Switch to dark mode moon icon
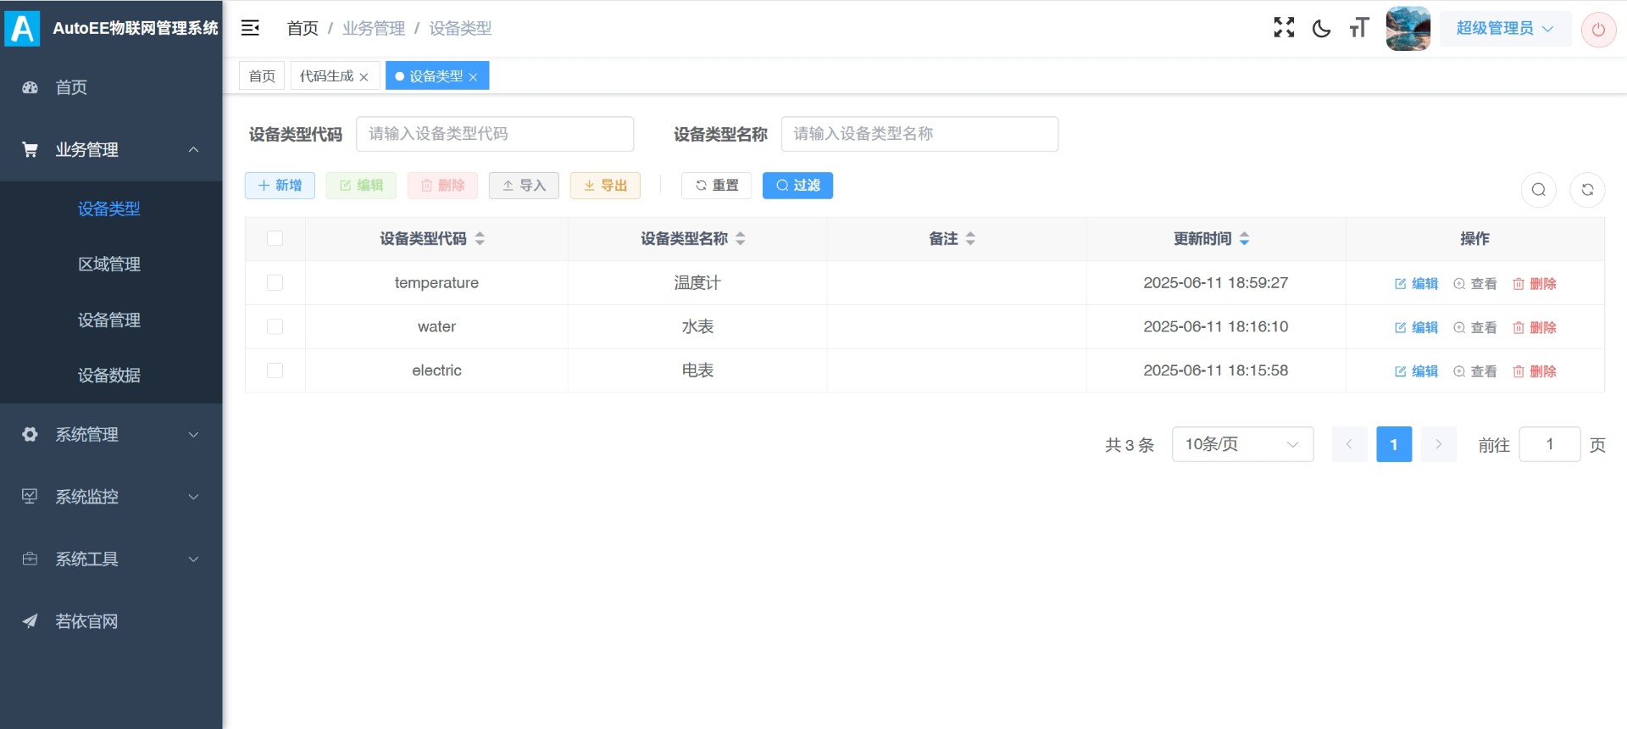Screen dimensions: 1627x729 point(1321,29)
